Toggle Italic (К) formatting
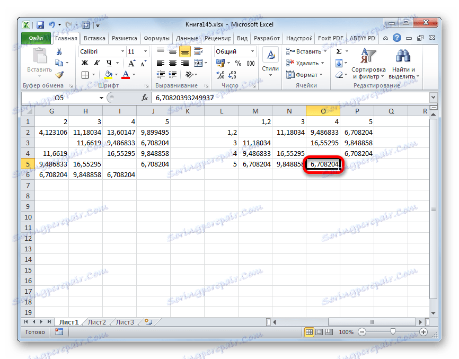 coord(97,63)
